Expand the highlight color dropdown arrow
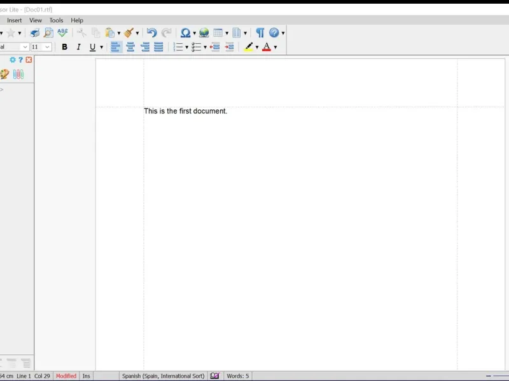Viewport: 509px width, 381px height. pyautogui.click(x=257, y=47)
